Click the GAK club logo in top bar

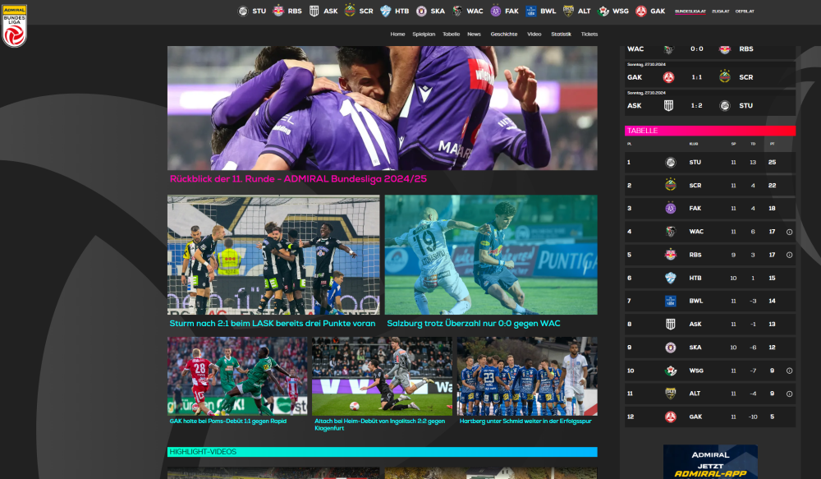pyautogui.click(x=641, y=11)
